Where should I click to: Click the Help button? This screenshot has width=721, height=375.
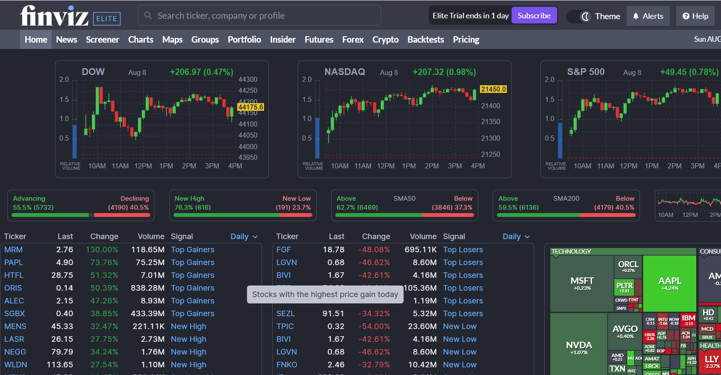pyautogui.click(x=695, y=16)
